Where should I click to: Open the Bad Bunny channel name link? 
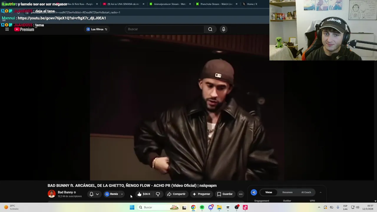tap(65, 192)
